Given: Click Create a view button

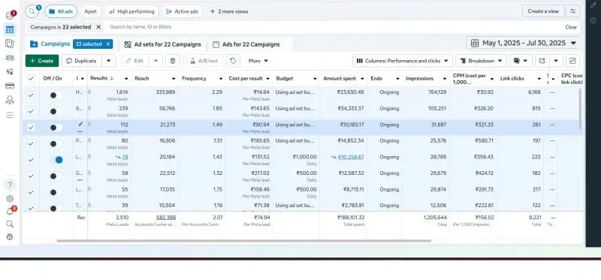Looking at the screenshot, I should [543, 11].
